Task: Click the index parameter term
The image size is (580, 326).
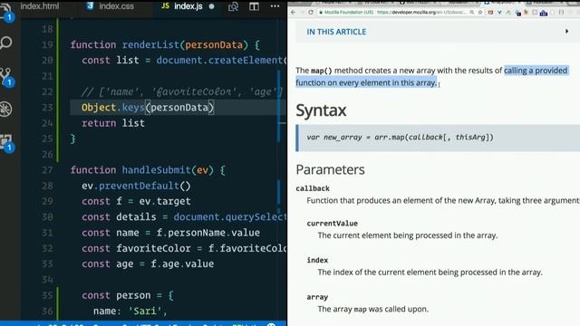Action: pos(317,260)
